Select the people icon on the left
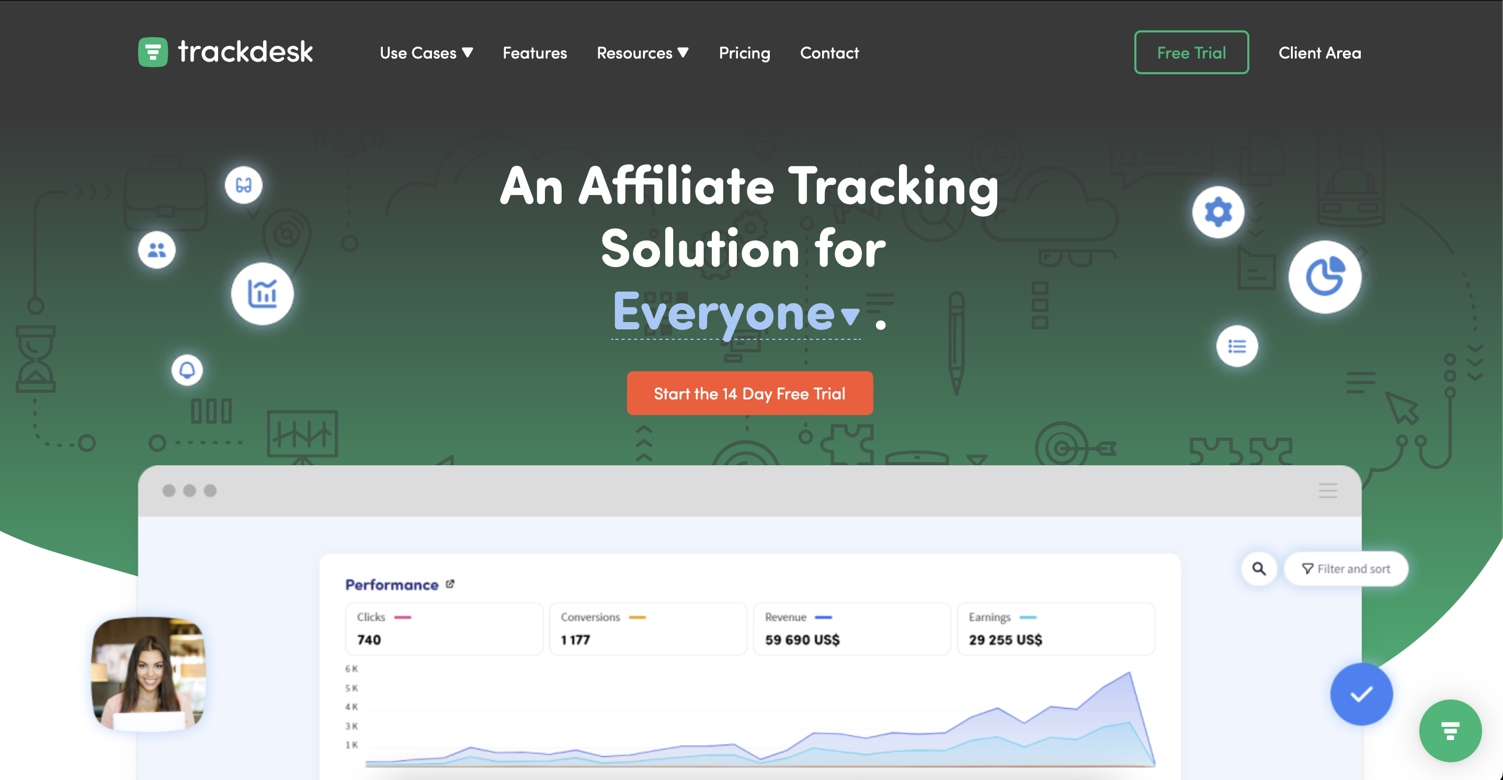Viewport: 1503px width, 780px height. point(155,250)
